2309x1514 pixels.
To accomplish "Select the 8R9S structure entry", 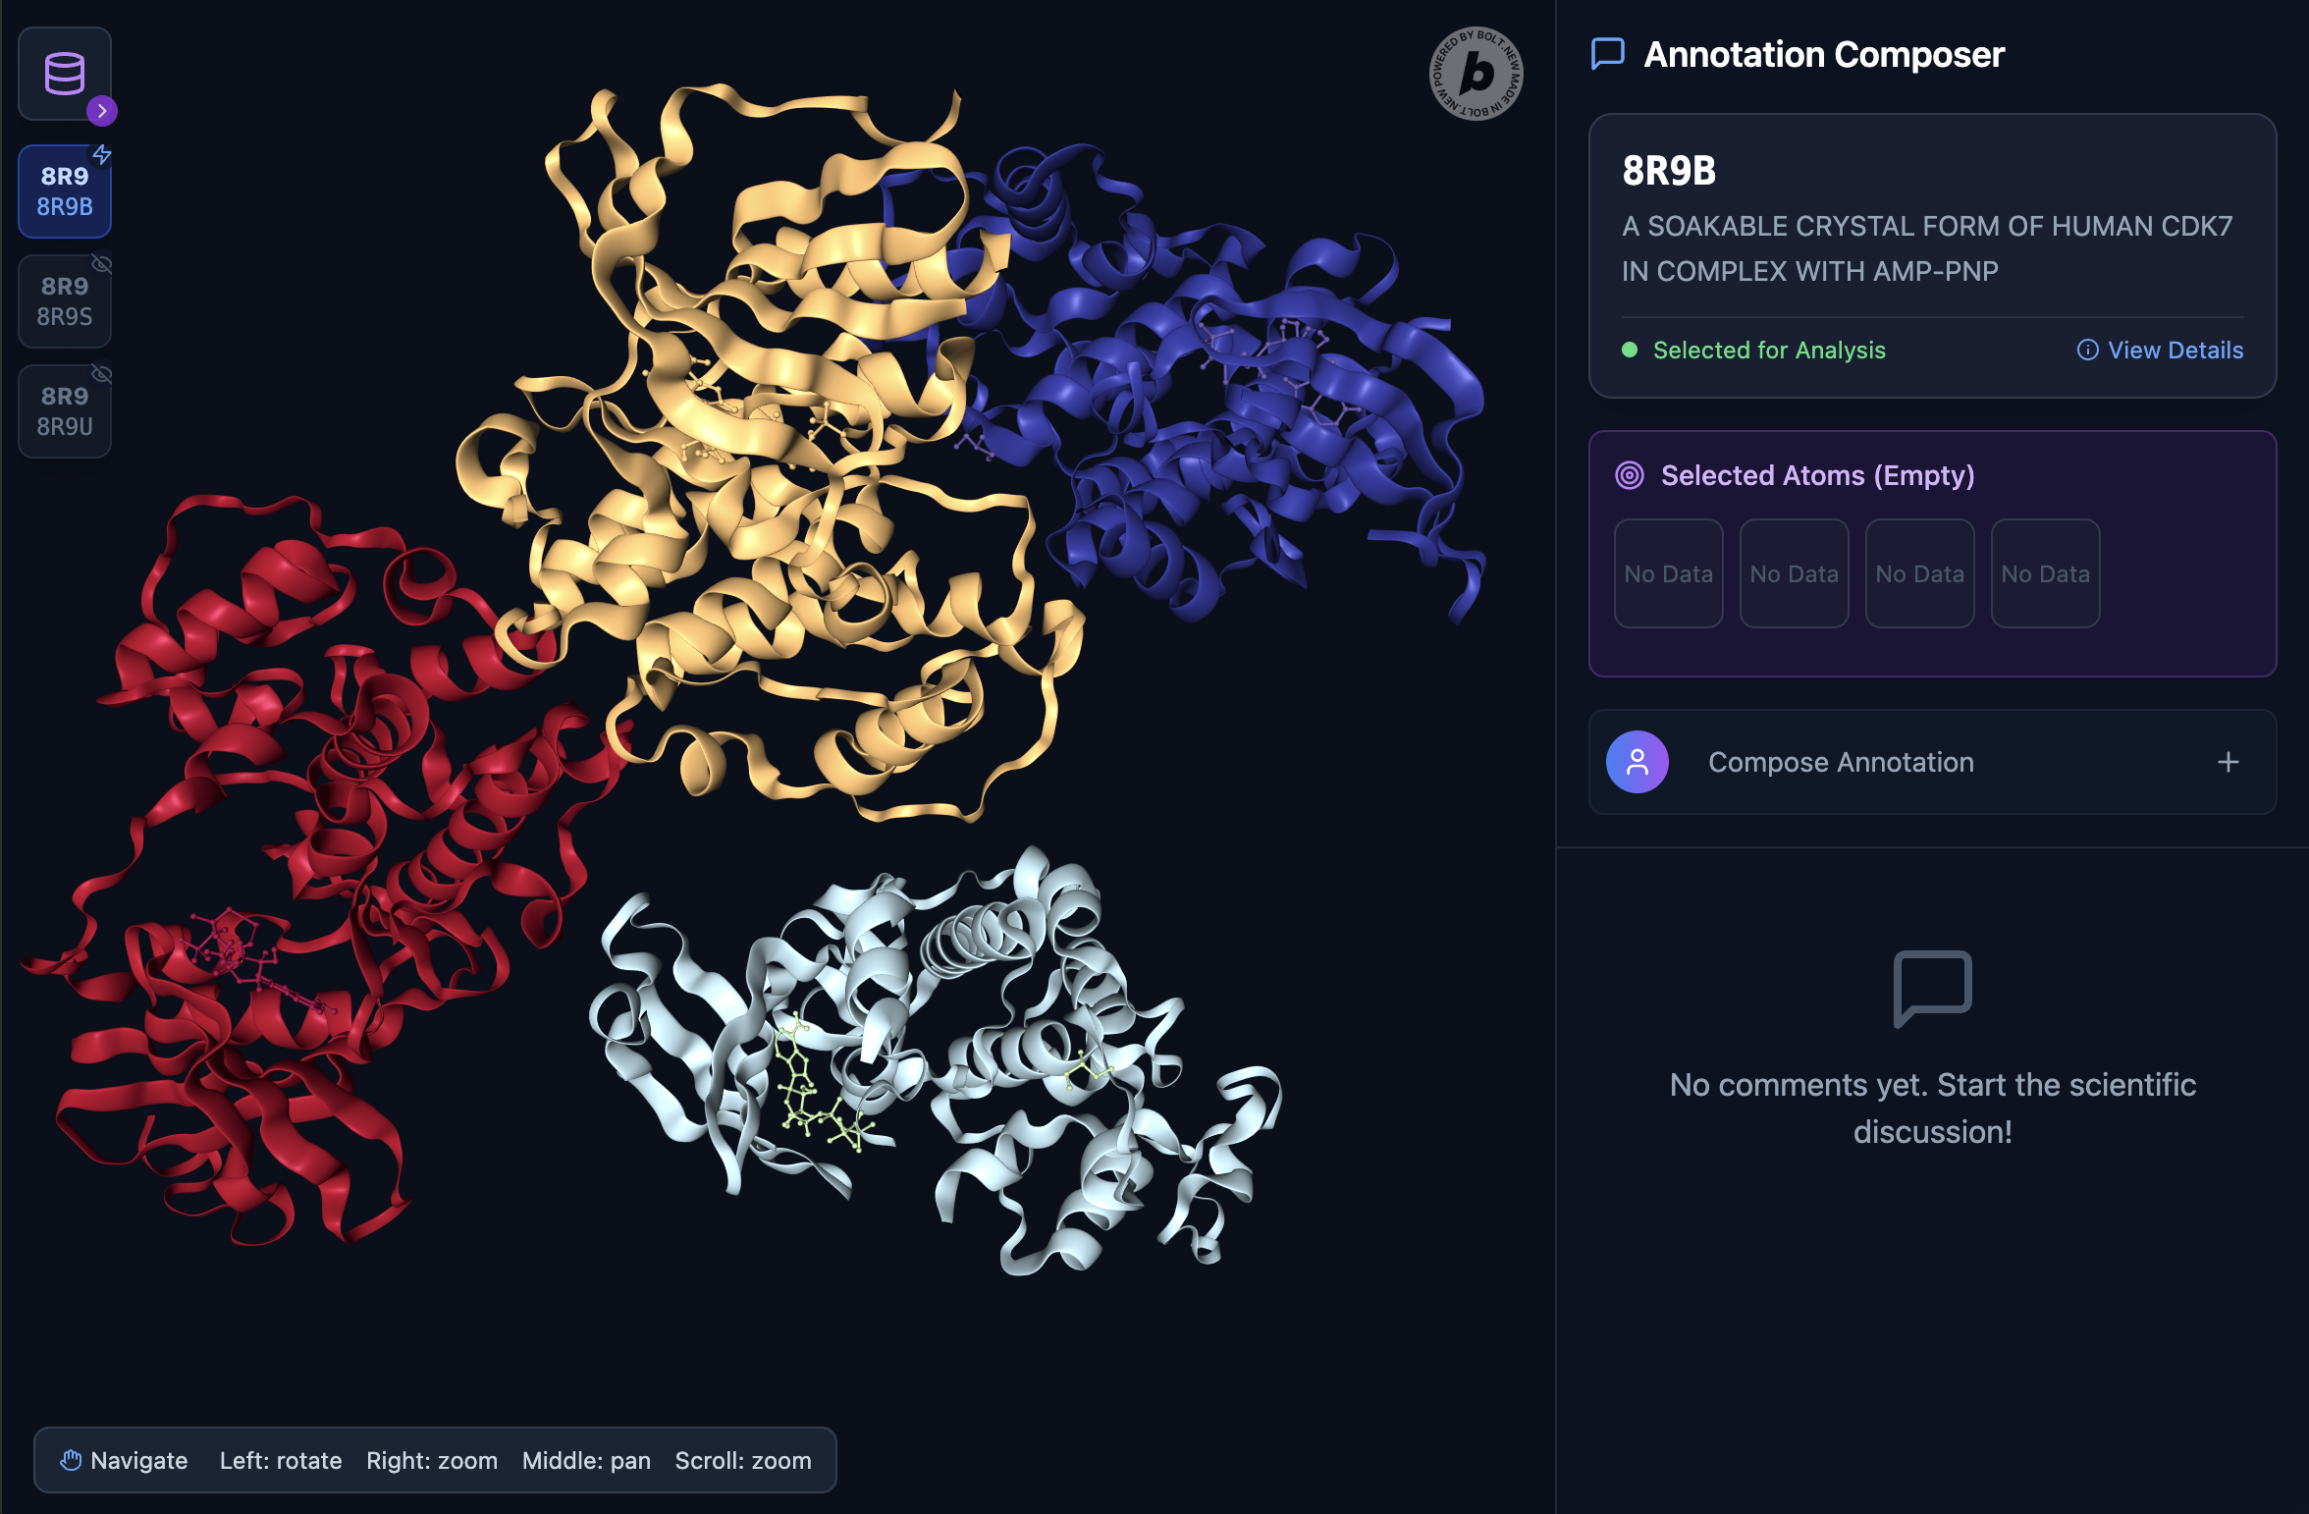I will click(x=65, y=301).
